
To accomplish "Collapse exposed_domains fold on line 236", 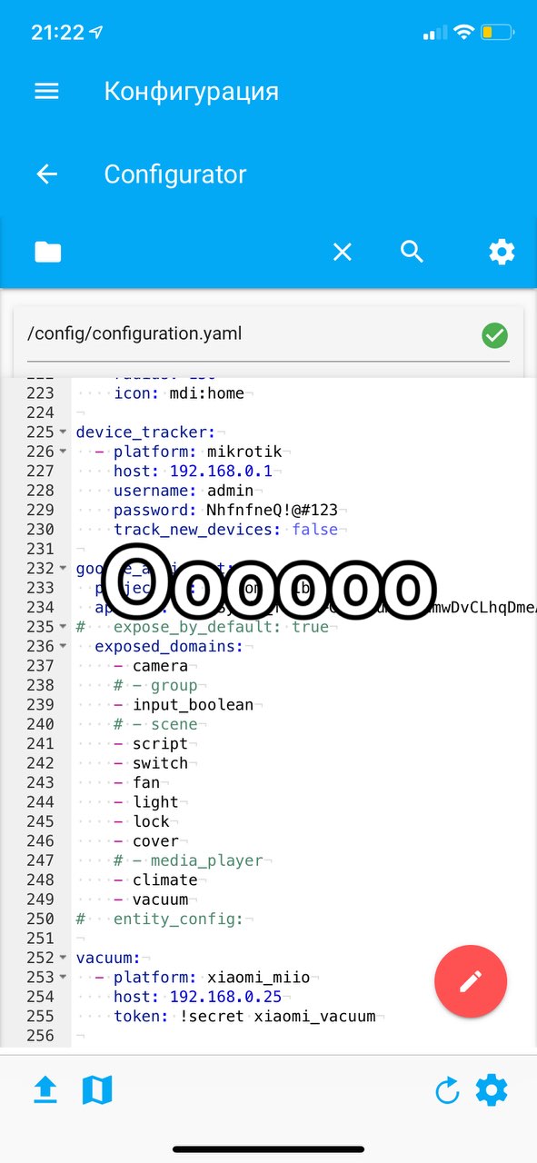I will click(x=63, y=647).
